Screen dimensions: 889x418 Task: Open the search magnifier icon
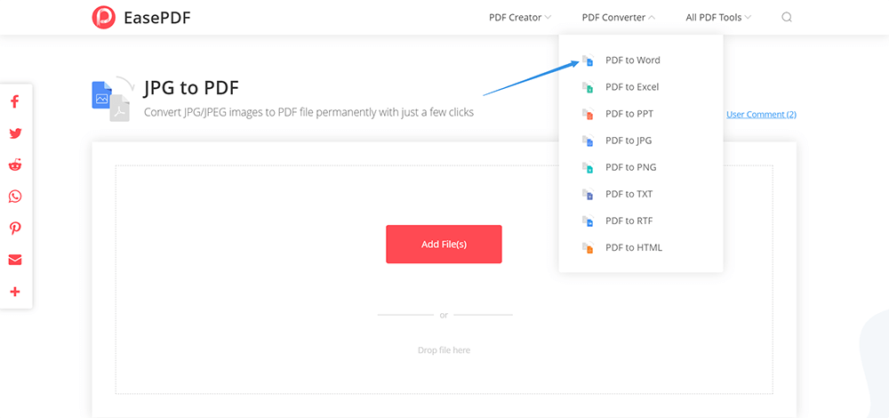(x=787, y=17)
